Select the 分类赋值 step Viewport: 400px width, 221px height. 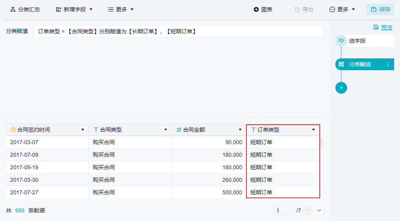click(x=360, y=64)
